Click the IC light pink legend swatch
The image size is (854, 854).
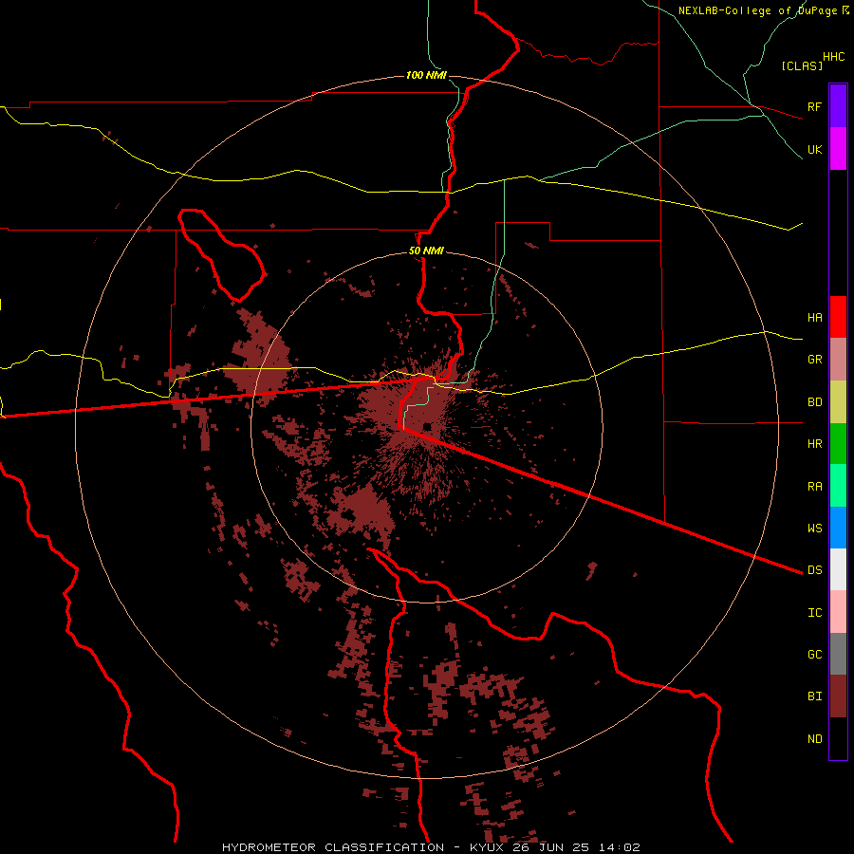pyautogui.click(x=838, y=612)
